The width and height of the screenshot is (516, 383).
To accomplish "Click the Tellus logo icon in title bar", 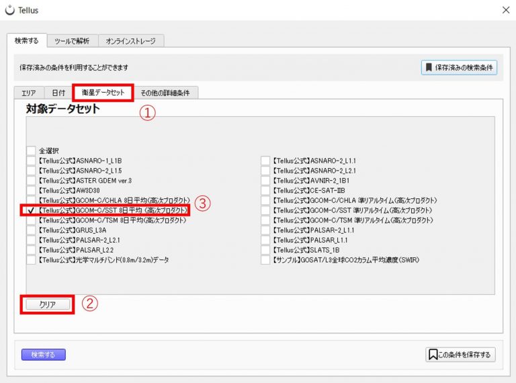I will (x=10, y=10).
